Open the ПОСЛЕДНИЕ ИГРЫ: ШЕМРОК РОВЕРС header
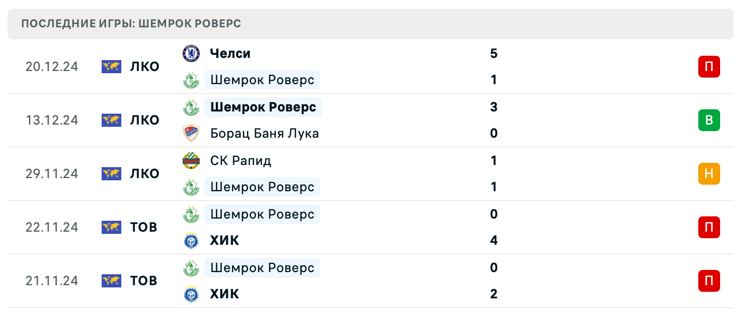The height and width of the screenshot is (318, 742). click(130, 23)
